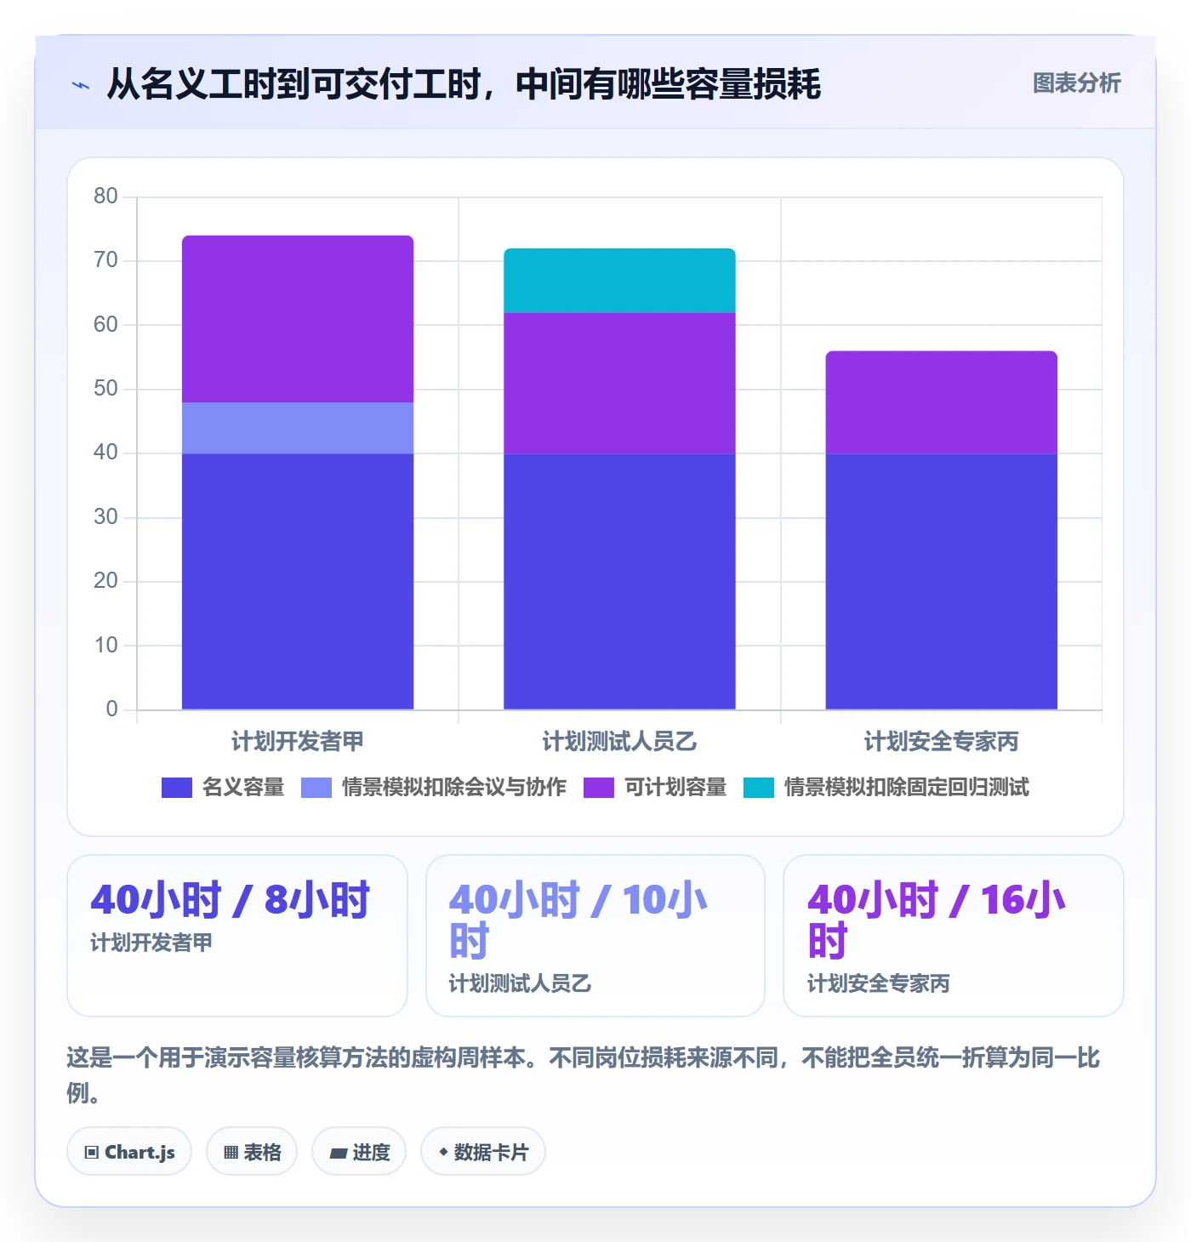Image resolution: width=1191 pixels, height=1242 pixels.
Task: Click the 名义容量 legend label
Action: (243, 788)
